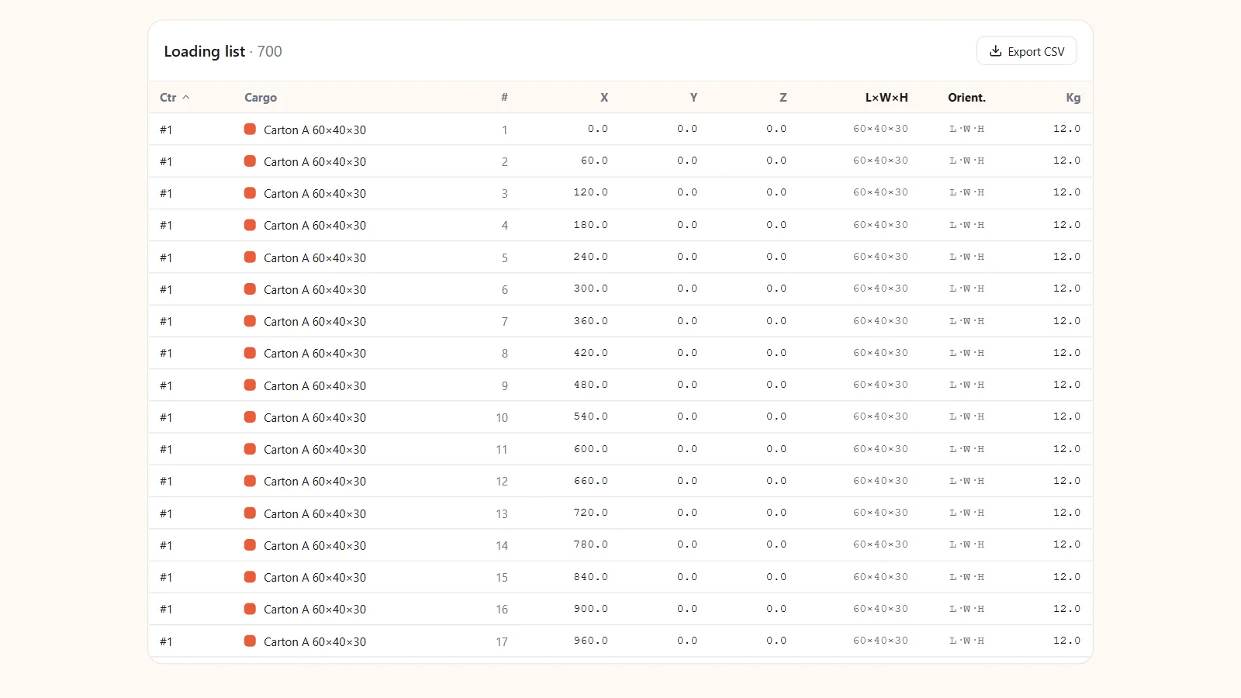Click X value 300.0
Screen dimensions: 1241x698
pos(591,289)
